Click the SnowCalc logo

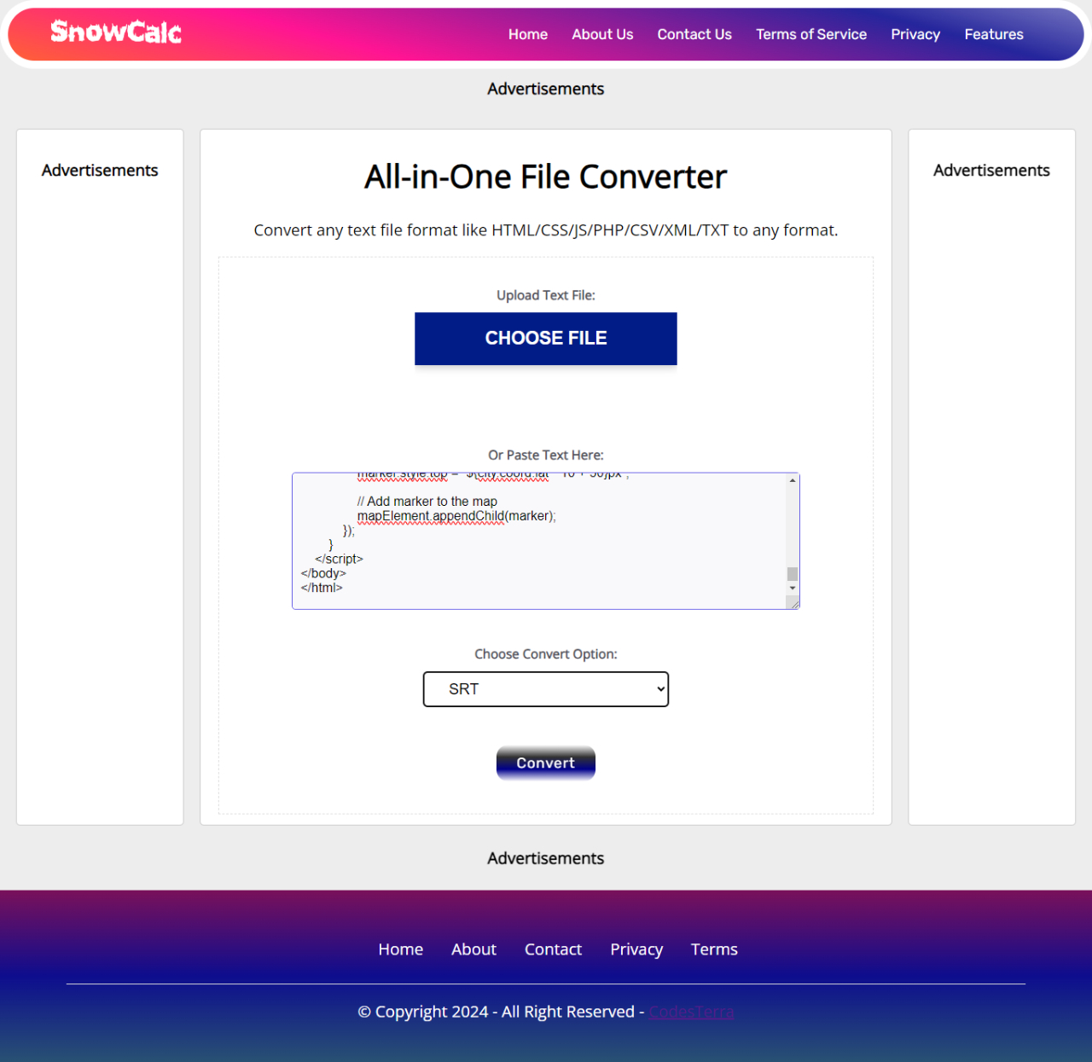(x=114, y=32)
